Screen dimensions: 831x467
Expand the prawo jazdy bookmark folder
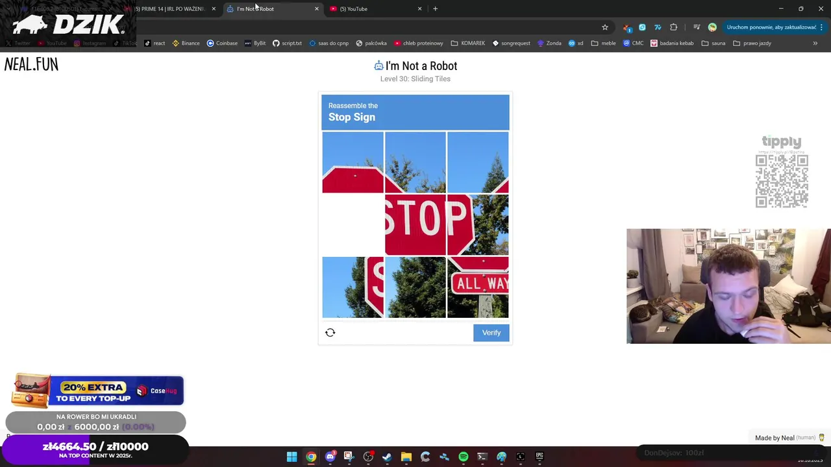752,43
